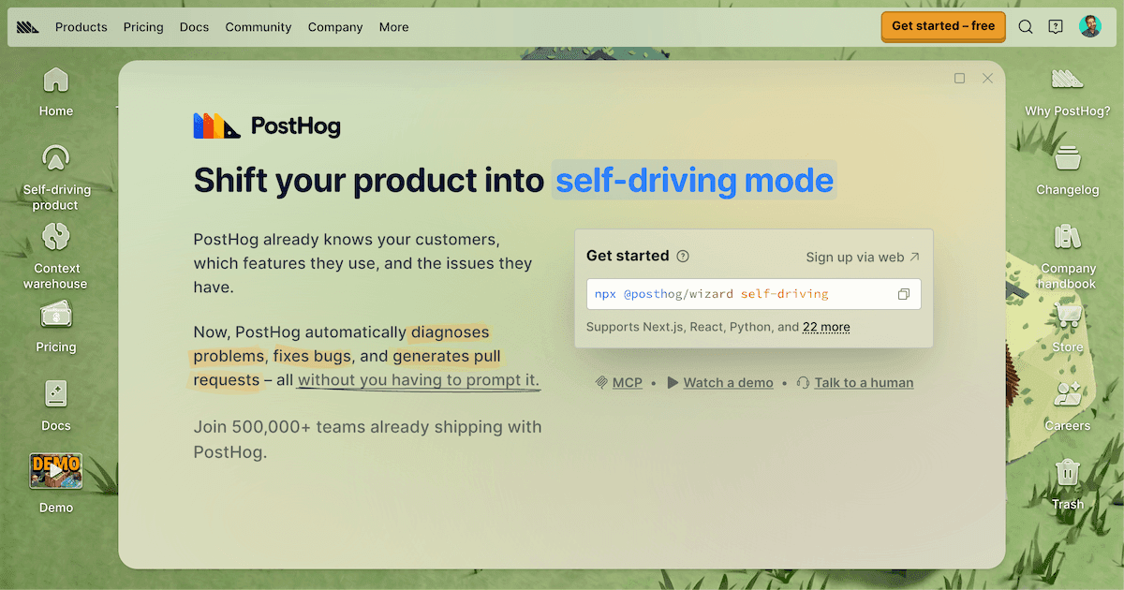Click the Join 500,000+ teams text
This screenshot has height=590, width=1124.
click(367, 439)
